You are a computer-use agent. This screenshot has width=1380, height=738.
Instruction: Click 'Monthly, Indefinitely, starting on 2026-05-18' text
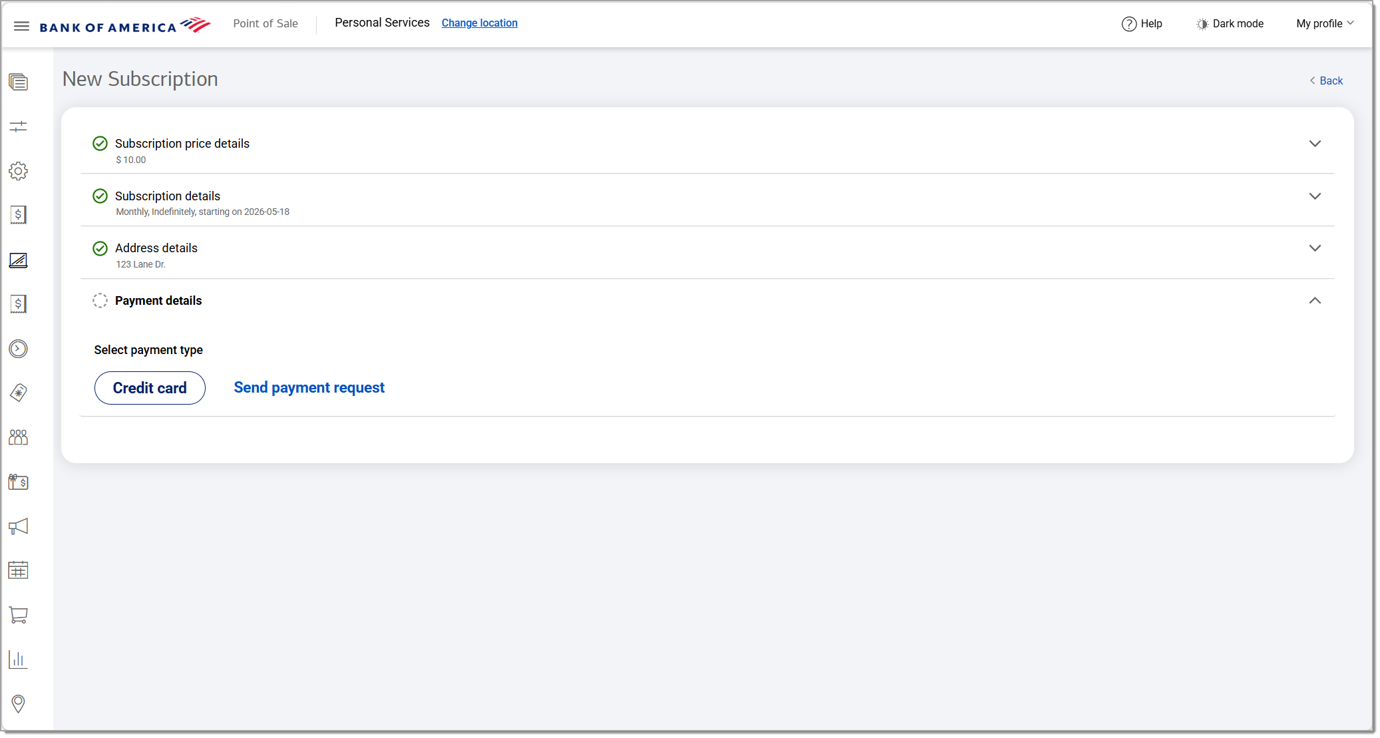coord(203,212)
